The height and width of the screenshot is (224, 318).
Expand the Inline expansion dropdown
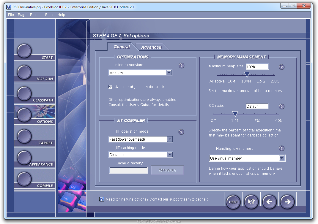click(x=169, y=73)
